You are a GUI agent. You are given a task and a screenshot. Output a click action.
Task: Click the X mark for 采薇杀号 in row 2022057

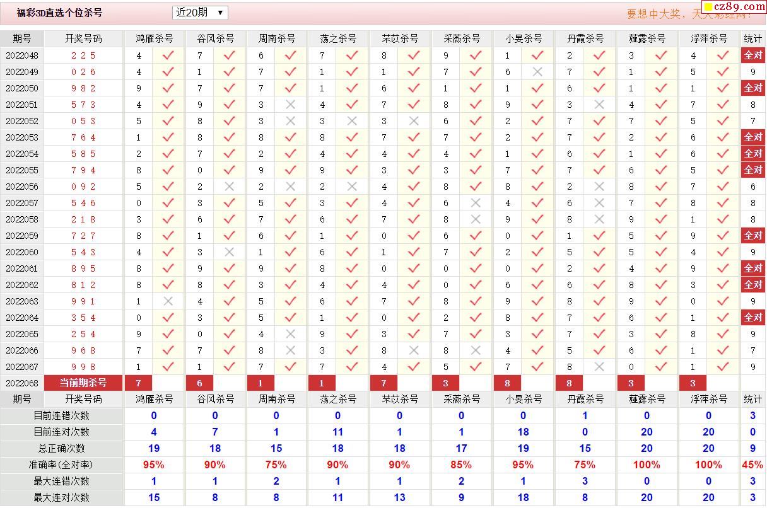[x=476, y=203]
